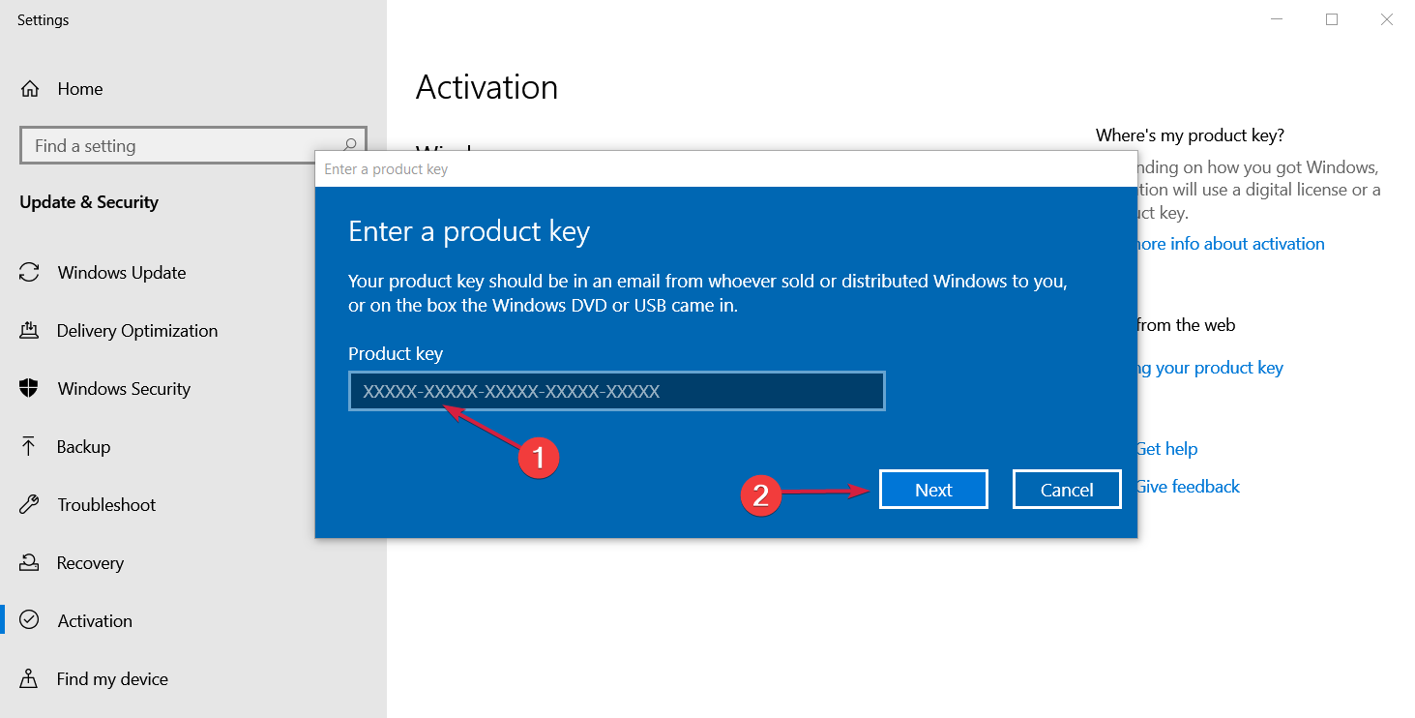Click the Product key field label
Viewport: 1415px width, 718px height.
click(x=396, y=354)
